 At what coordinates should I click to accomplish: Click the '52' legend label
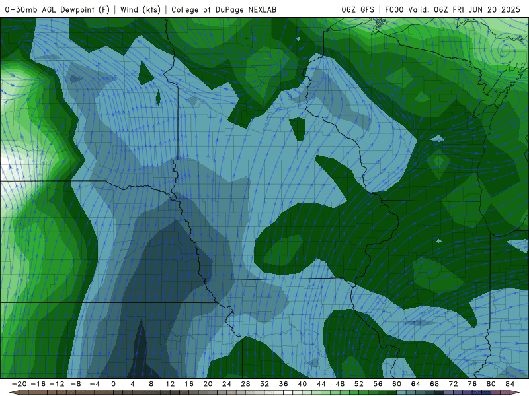[x=359, y=384]
